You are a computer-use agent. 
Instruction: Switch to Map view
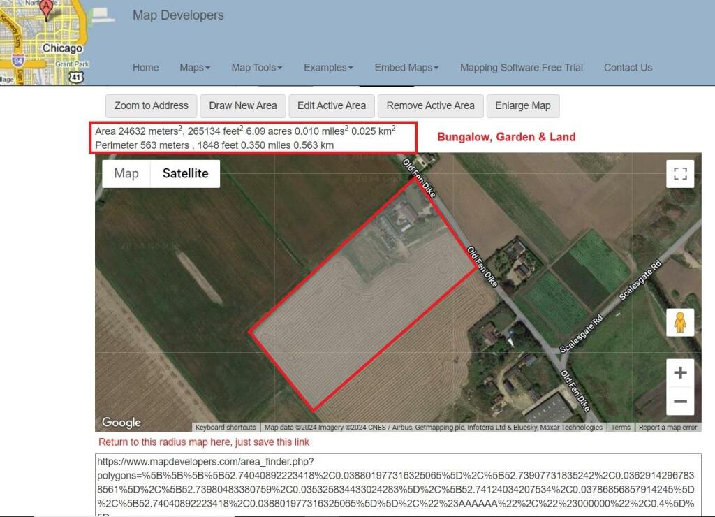(x=126, y=173)
